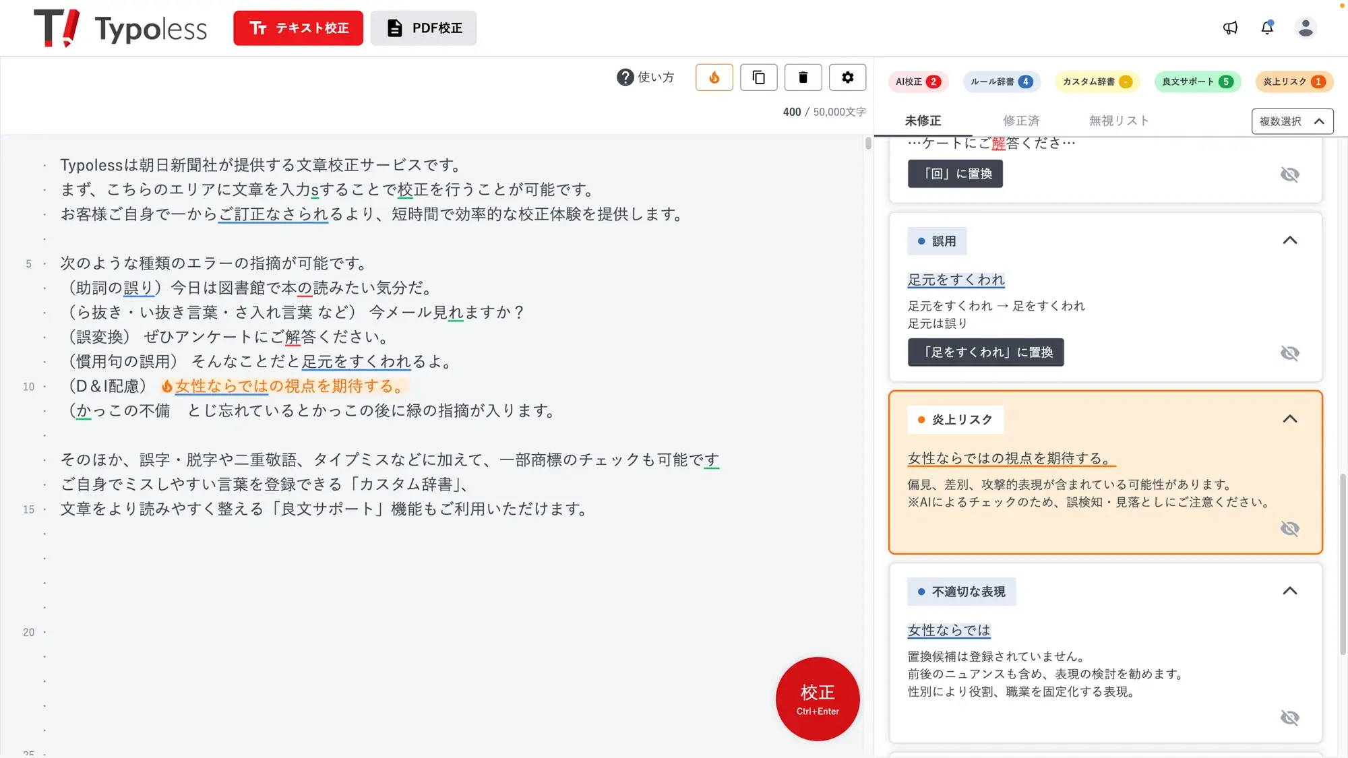Click the copy text icon
Image resolution: width=1348 pixels, height=758 pixels.
(x=758, y=77)
